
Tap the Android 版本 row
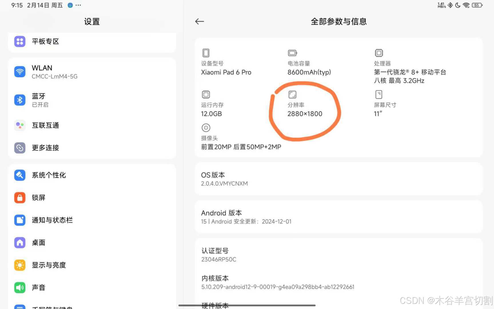339,217
